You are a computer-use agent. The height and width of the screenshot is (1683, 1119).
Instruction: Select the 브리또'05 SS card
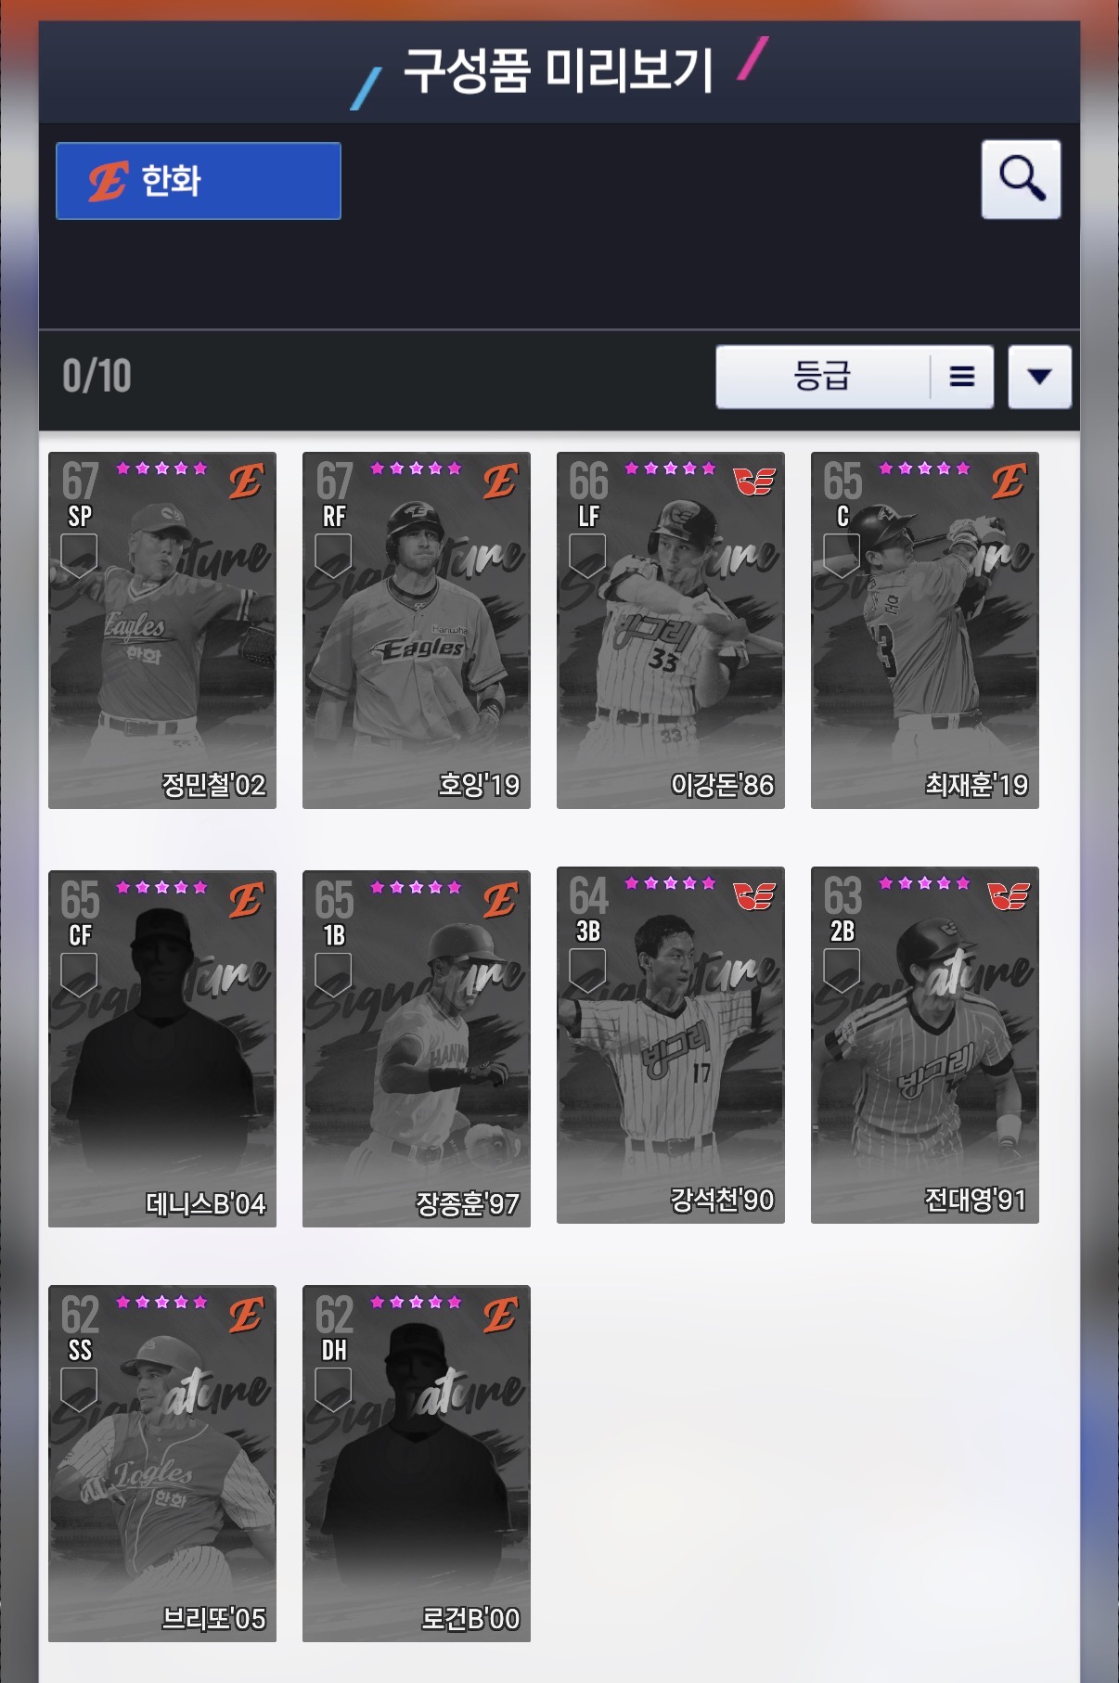pyautogui.click(x=162, y=1463)
